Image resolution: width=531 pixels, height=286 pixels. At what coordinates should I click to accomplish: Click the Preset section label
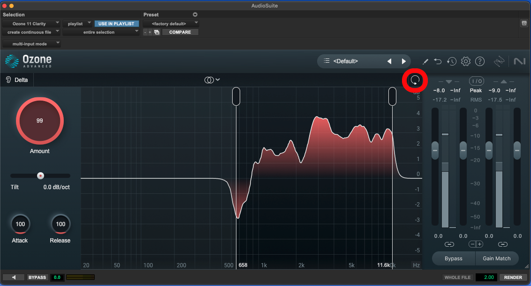151,15
